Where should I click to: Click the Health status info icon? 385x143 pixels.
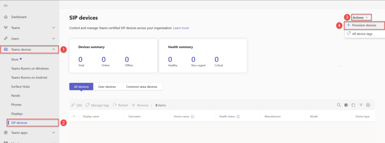(238, 116)
